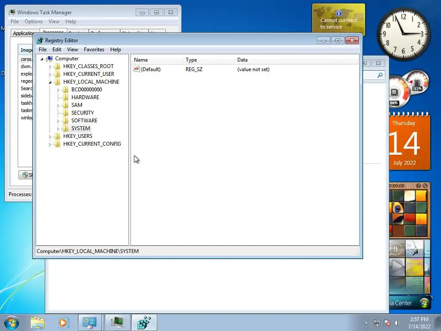Switch to Control Panel taskbar button
The width and height of the screenshot is (441, 331).
[90, 322]
